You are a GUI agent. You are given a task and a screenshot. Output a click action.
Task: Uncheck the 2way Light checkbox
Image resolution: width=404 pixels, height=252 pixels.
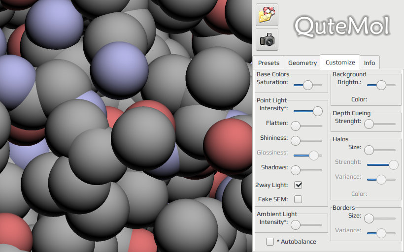(x=298, y=185)
